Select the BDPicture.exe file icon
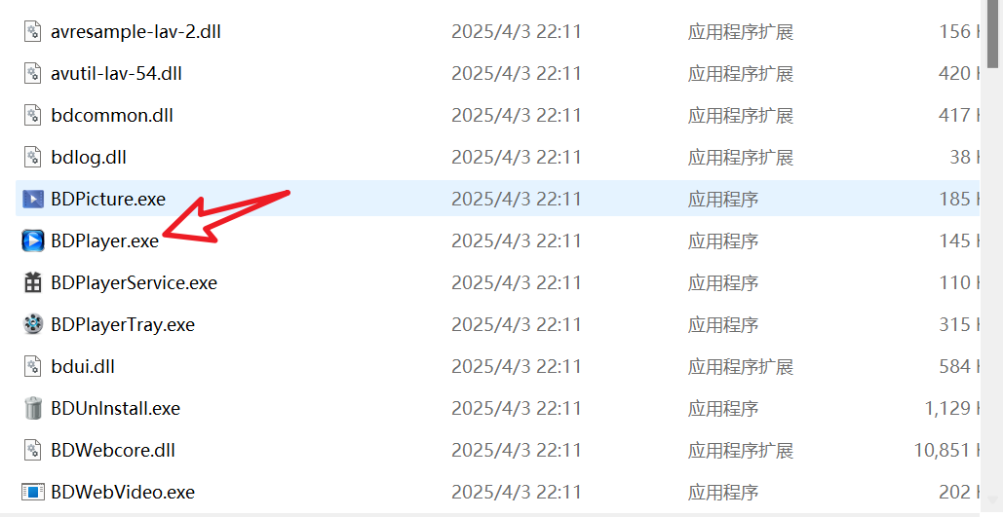Viewport: 1003px width, 517px height. pos(32,199)
